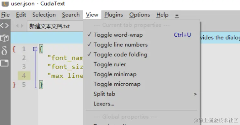Screen dimensions: 240x125
Task: Click line number 2 in gutter
Action: click(x=24, y=58)
